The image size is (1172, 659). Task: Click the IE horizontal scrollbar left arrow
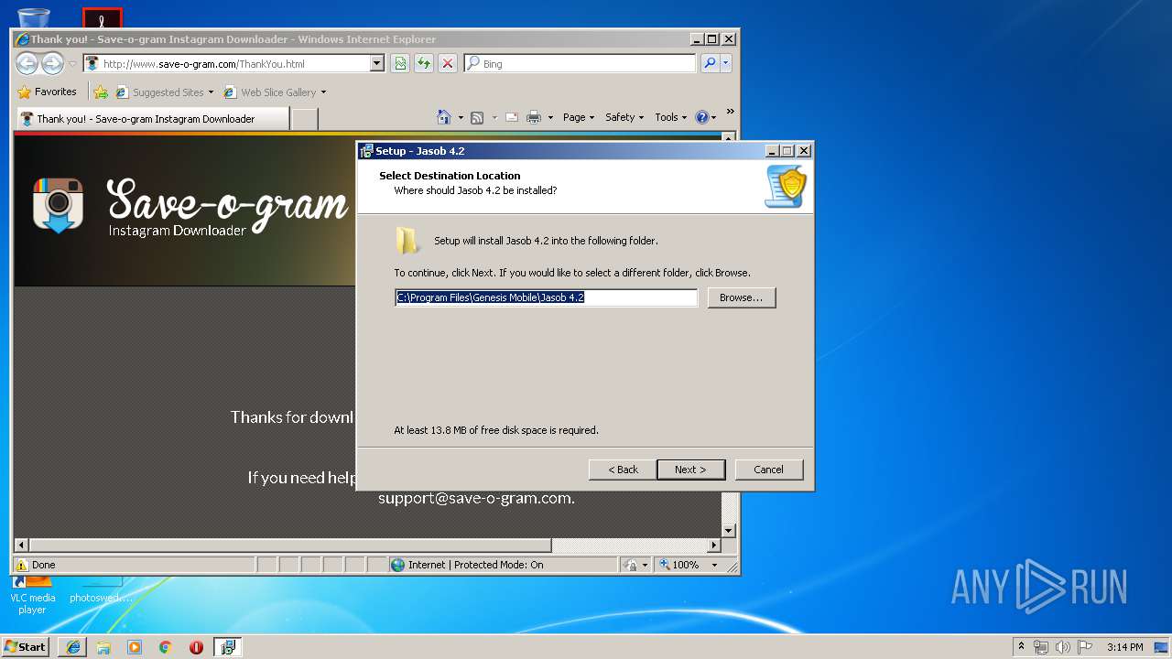pyautogui.click(x=21, y=546)
